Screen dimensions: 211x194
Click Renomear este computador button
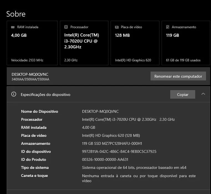point(178,76)
